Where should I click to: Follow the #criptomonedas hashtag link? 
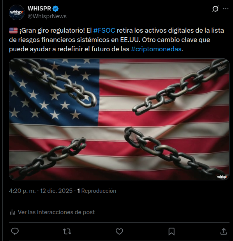coord(156,49)
